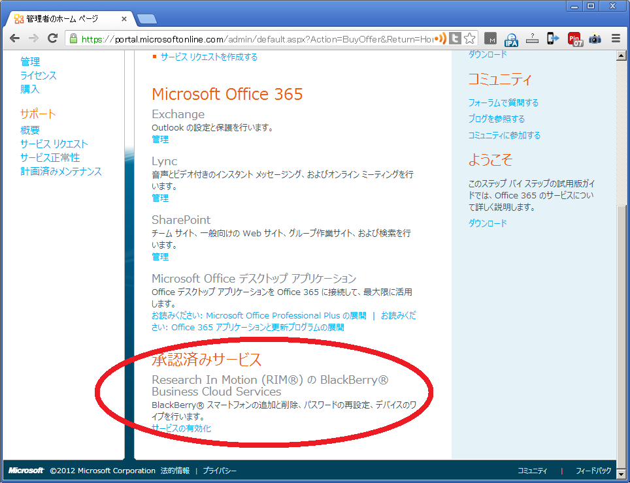
Task: Open サービス正常性 in the sidebar
Action: pyautogui.click(x=50, y=158)
